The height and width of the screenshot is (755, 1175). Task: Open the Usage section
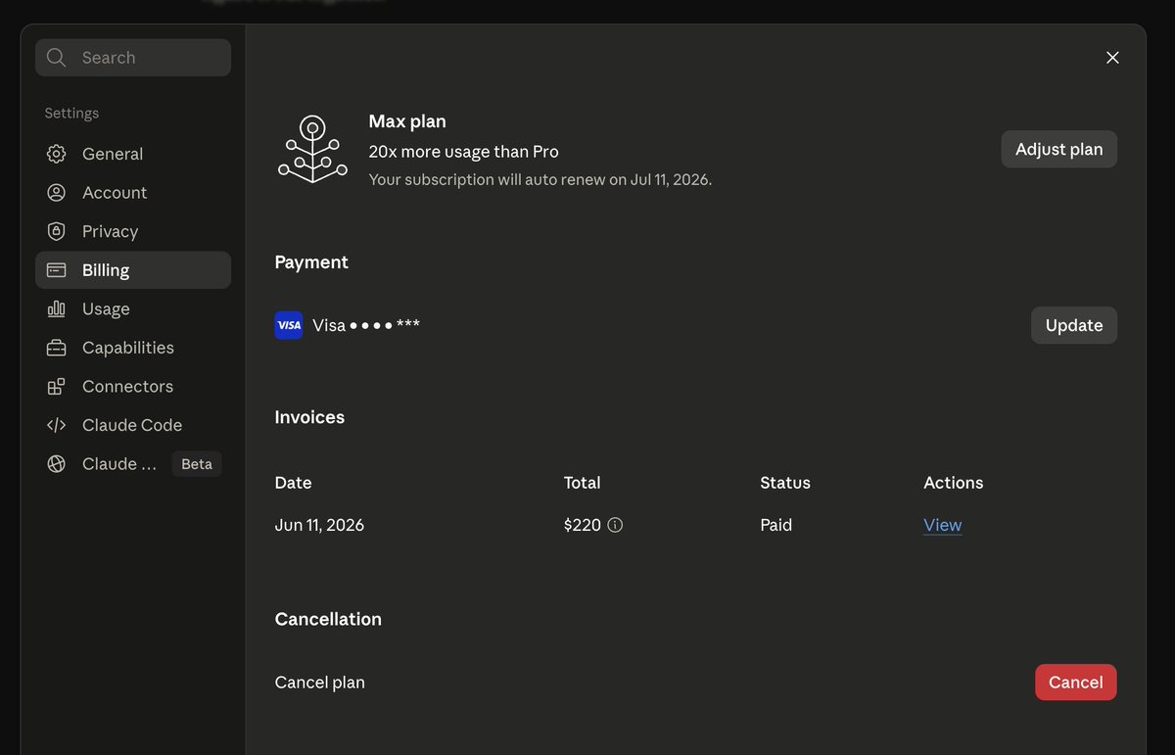click(133, 308)
